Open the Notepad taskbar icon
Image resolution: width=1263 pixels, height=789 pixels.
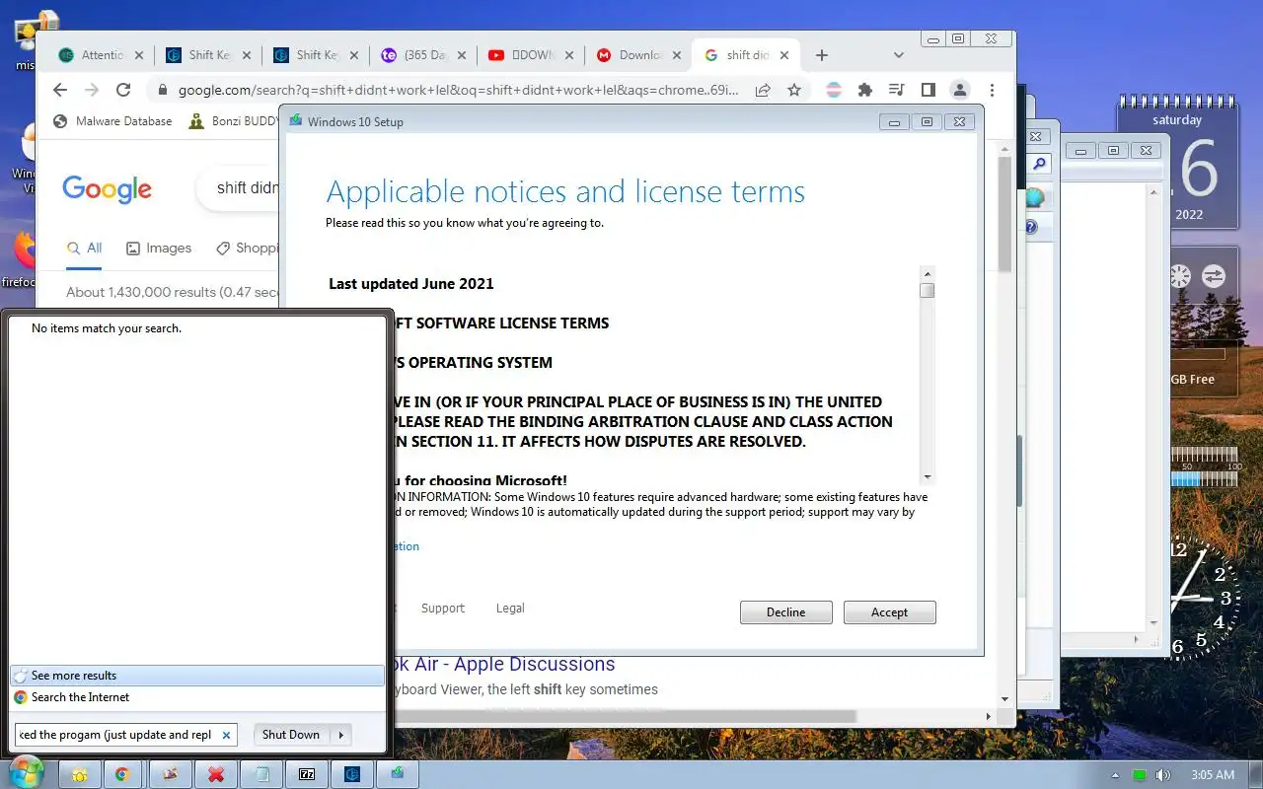pos(261,775)
